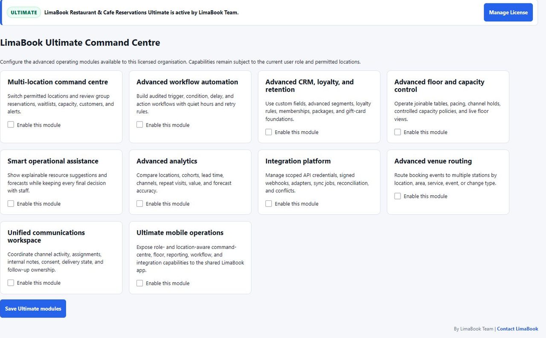
Task: Click the Advanced CRM, loyalty, and retention title
Action: pyautogui.click(x=310, y=86)
